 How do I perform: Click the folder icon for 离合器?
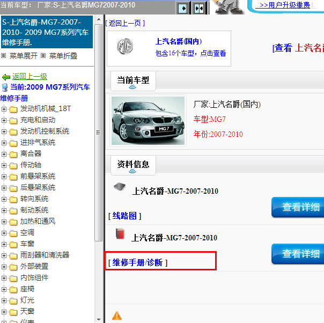[13, 154]
